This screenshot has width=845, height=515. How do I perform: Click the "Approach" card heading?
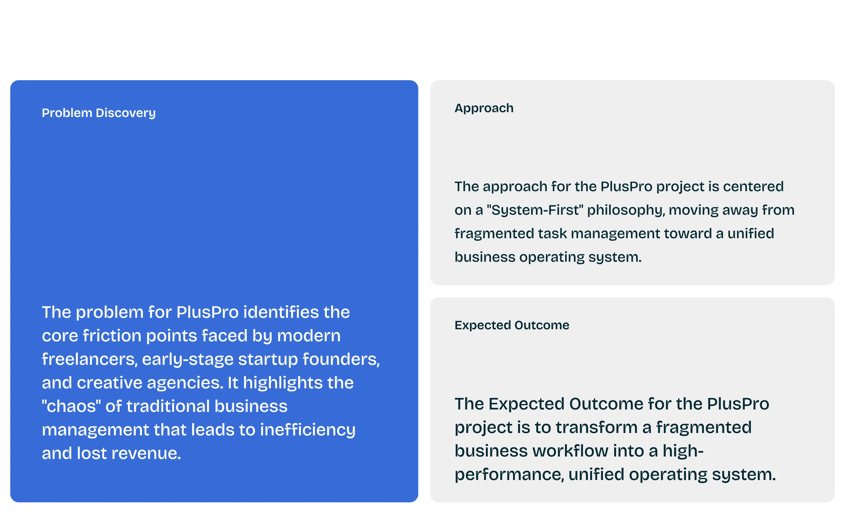click(484, 108)
